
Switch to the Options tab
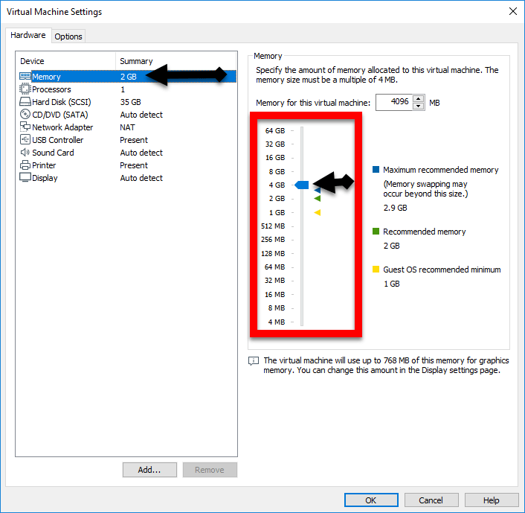pos(68,36)
